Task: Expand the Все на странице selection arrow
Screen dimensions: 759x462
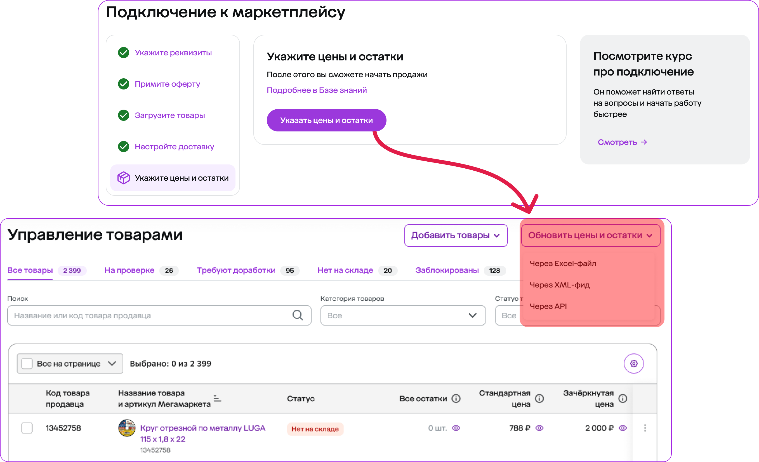Action: click(112, 364)
